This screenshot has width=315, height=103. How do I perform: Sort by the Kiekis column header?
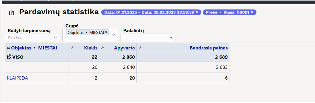click(91, 48)
